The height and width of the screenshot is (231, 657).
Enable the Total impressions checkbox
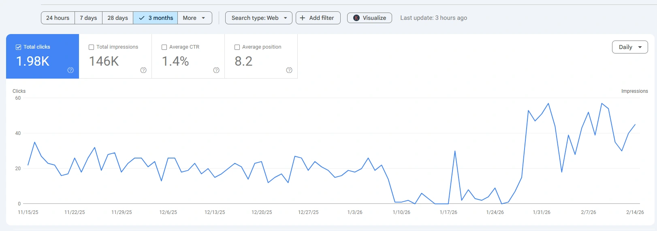pyautogui.click(x=91, y=47)
